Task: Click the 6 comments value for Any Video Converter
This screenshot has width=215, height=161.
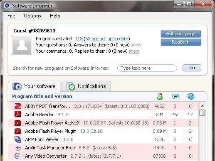Action: click(175, 156)
